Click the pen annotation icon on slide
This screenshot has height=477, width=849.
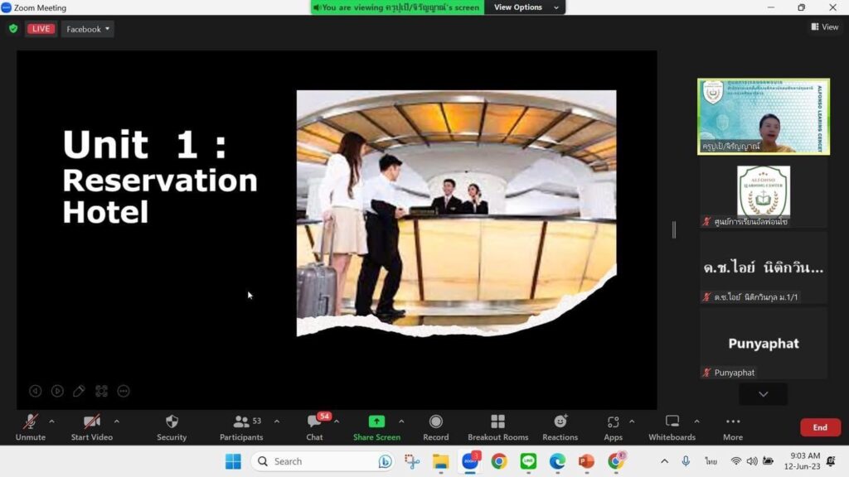coord(80,391)
